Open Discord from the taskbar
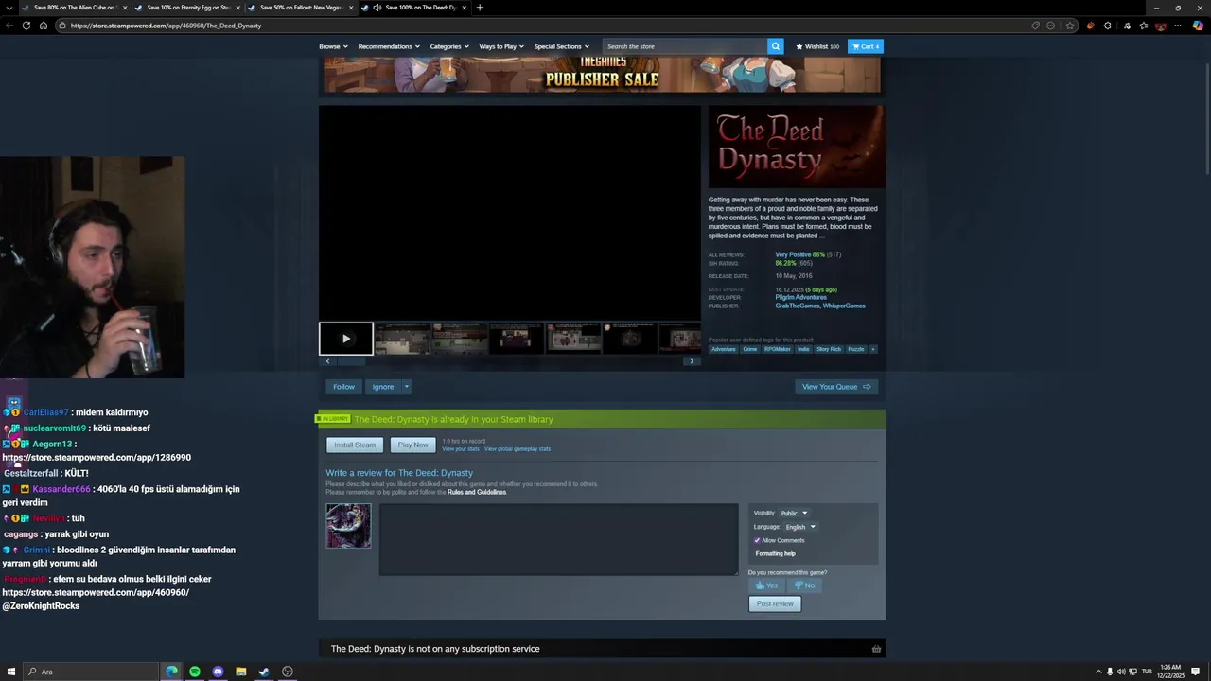Viewport: 1211px width, 681px height. click(218, 672)
